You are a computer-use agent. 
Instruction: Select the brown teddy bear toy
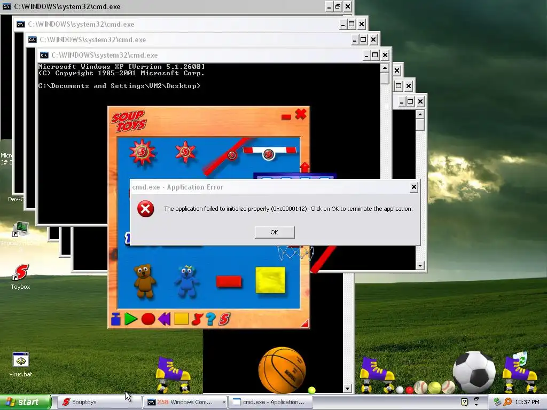[x=144, y=281]
